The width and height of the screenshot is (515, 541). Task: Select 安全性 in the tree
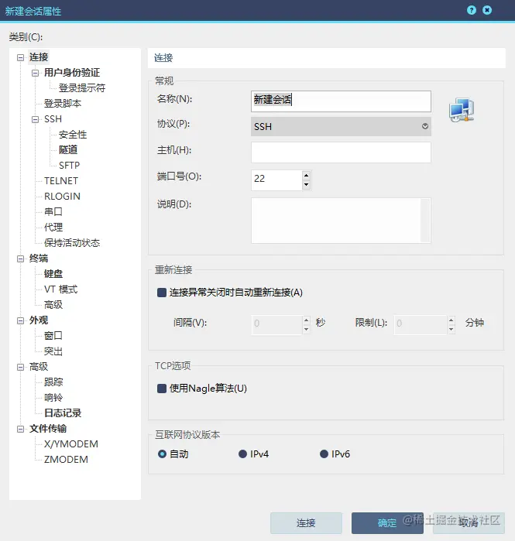pyautogui.click(x=73, y=135)
